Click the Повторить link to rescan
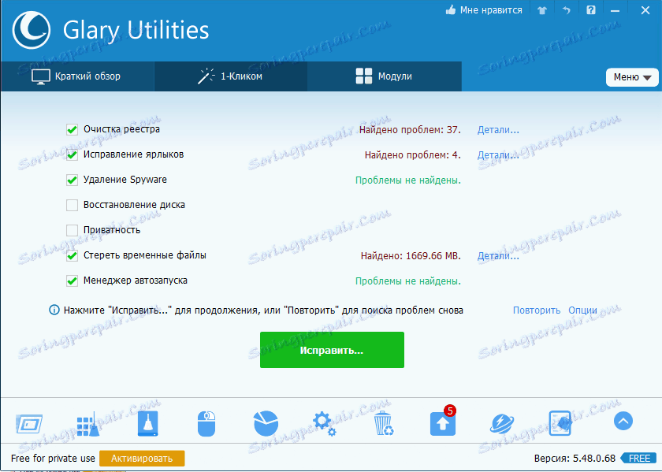Viewport: 662px width, 472px height. [537, 310]
